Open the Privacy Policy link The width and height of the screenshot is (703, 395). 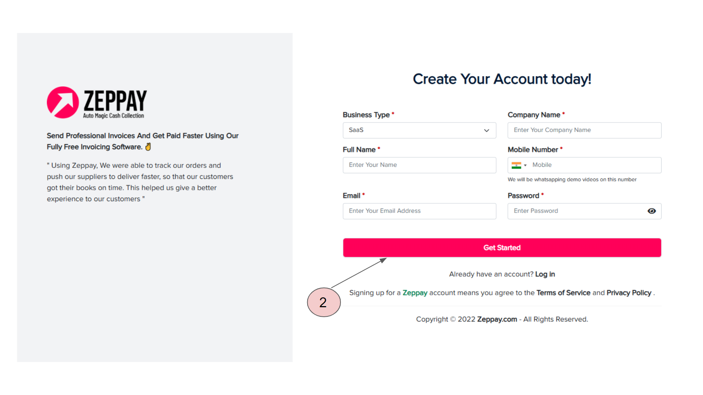pos(629,293)
